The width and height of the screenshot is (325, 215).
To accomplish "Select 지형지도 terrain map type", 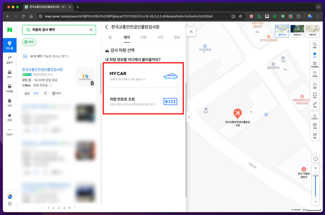I will (x=312, y=31).
